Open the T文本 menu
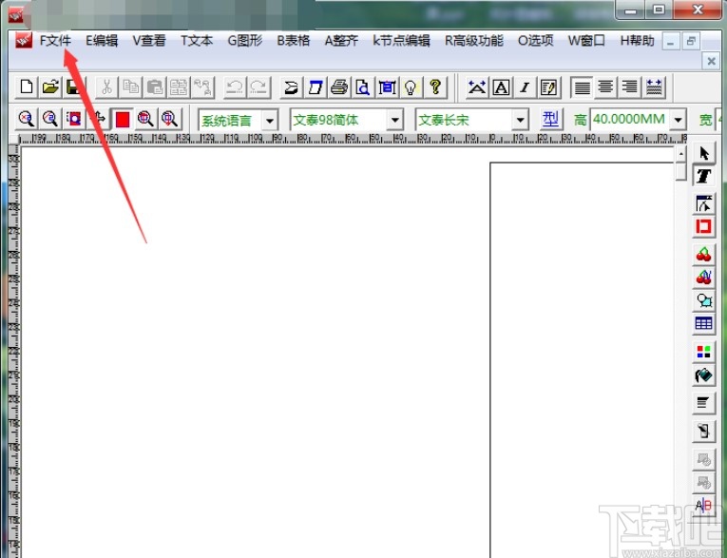 pos(197,41)
